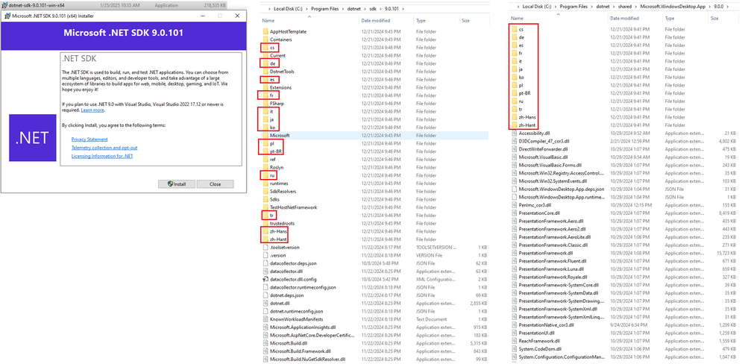This screenshot has width=745, height=364.
Task: Select Sdks folder row in sdk window
Action: [375, 199]
